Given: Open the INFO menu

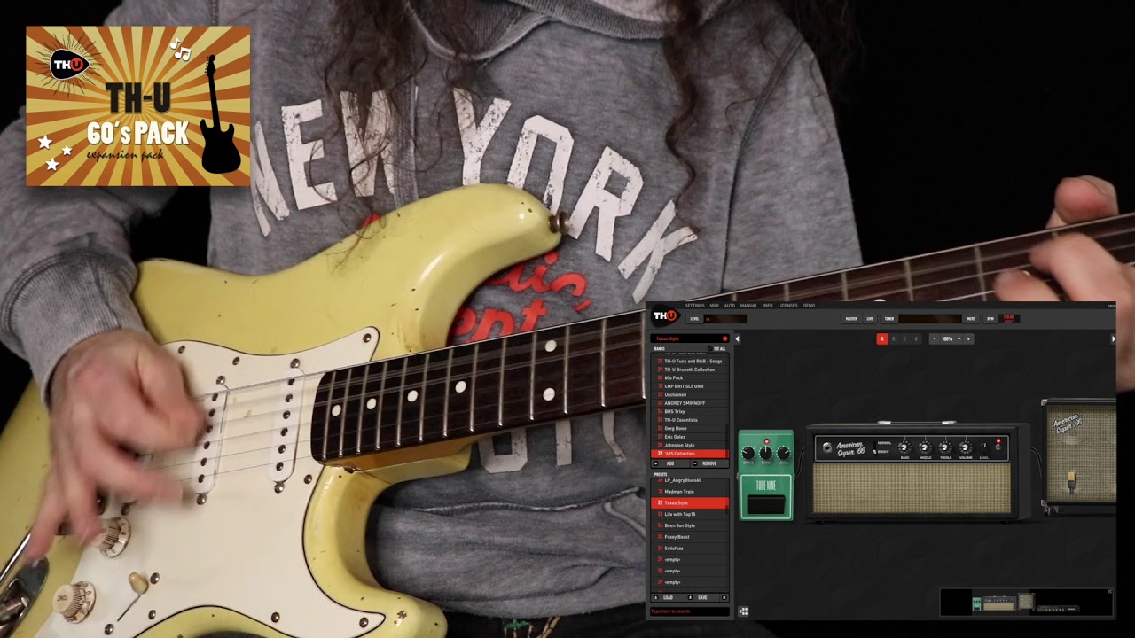Looking at the screenshot, I should click(768, 306).
